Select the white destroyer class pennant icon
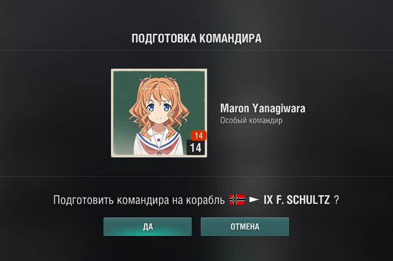This screenshot has width=393, height=261. click(x=254, y=200)
